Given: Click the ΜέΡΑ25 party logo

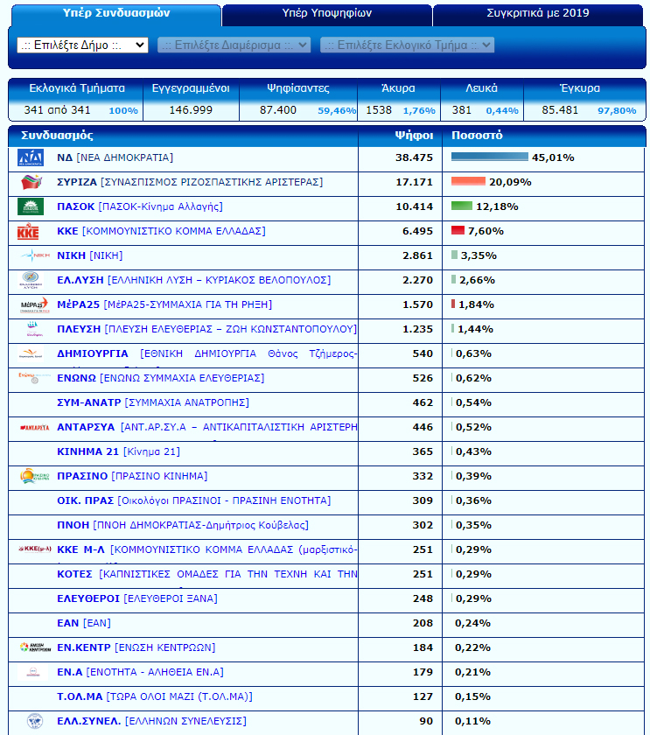Looking at the screenshot, I should coord(33,304).
